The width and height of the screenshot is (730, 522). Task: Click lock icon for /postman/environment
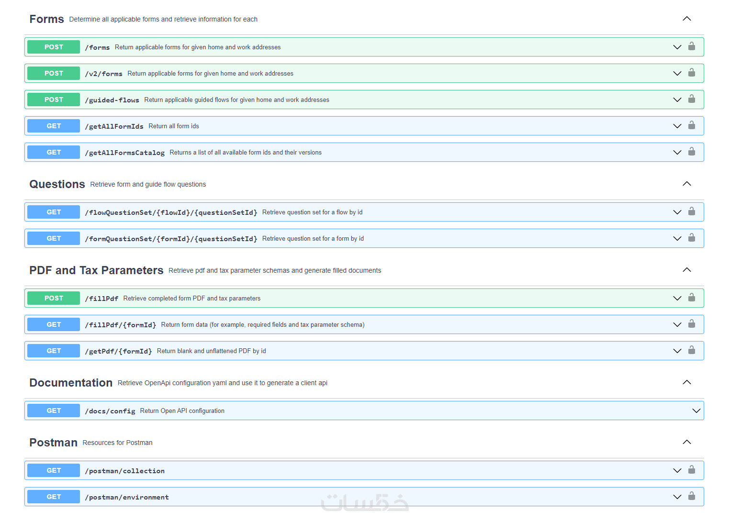click(692, 496)
